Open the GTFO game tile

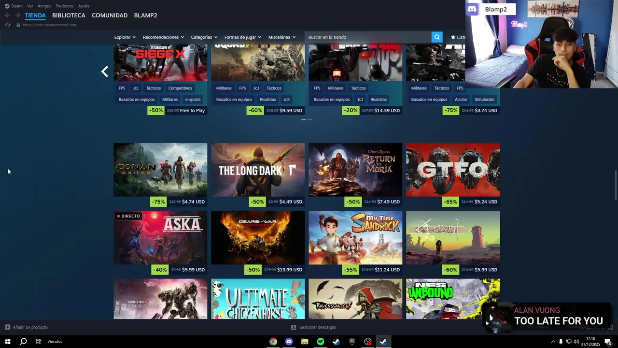click(453, 170)
